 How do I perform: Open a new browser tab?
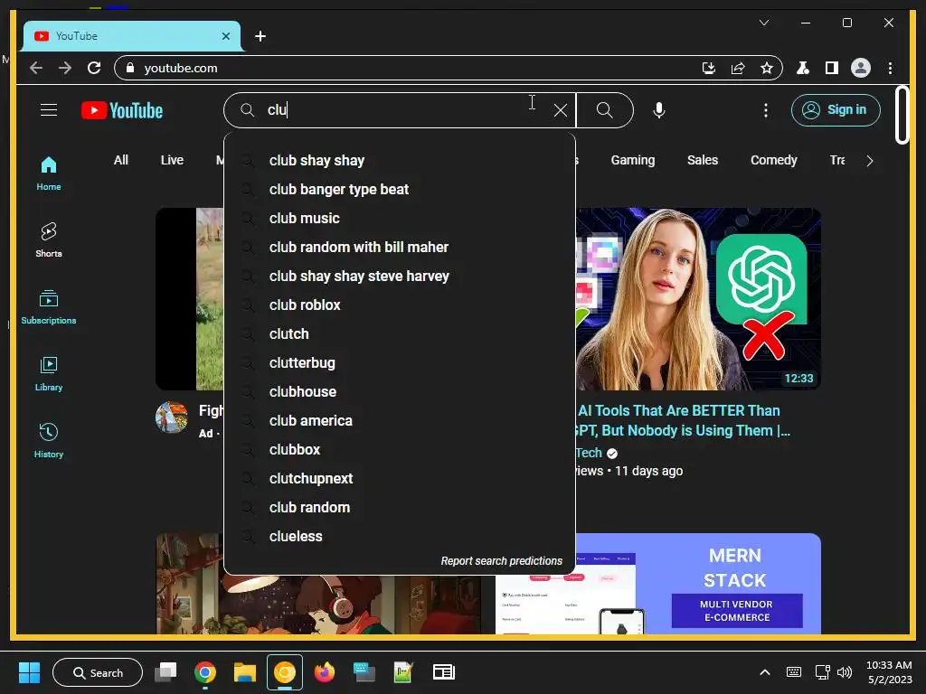point(260,36)
